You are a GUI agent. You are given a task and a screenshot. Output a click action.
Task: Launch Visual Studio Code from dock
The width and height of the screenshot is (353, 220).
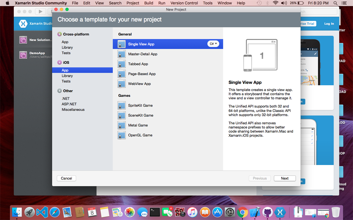(42, 212)
